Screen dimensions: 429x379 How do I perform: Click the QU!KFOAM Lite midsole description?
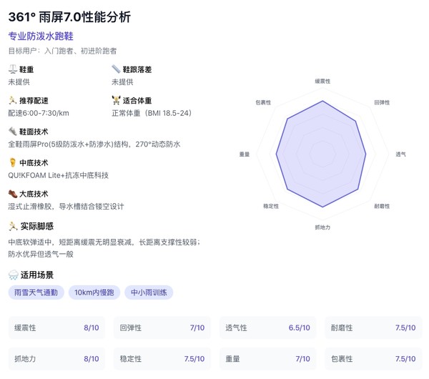coord(59,175)
